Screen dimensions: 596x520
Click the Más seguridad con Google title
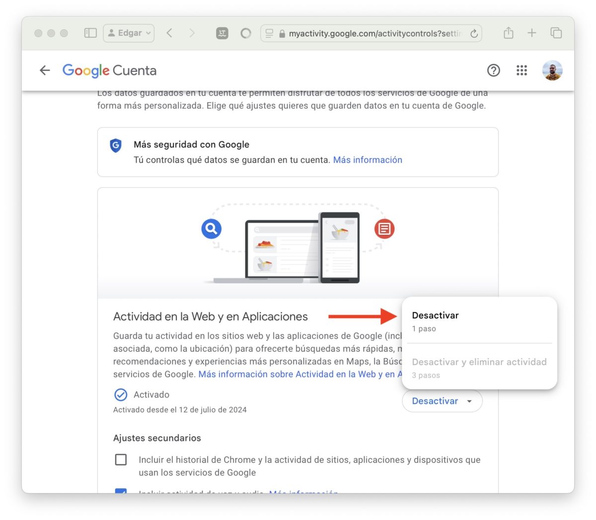pyautogui.click(x=191, y=144)
